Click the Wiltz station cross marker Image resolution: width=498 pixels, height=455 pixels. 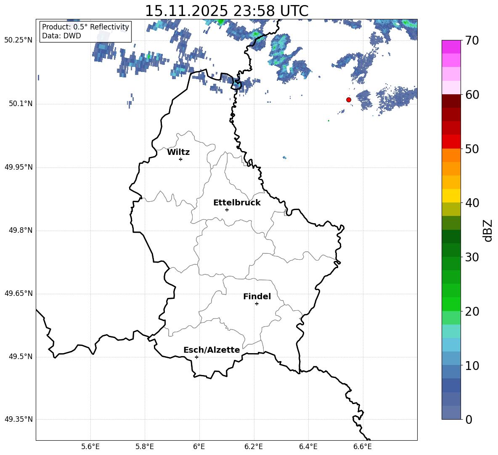[180, 159]
